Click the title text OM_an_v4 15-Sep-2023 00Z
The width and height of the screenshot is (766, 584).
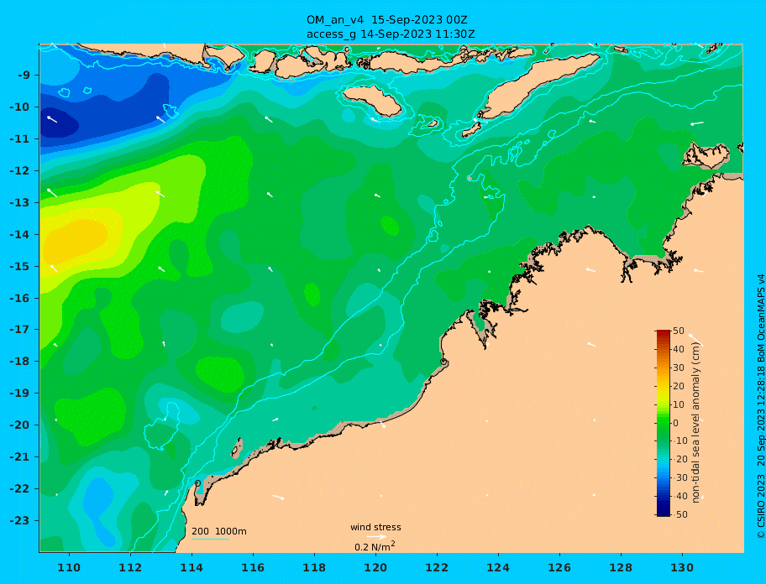pyautogui.click(x=387, y=20)
